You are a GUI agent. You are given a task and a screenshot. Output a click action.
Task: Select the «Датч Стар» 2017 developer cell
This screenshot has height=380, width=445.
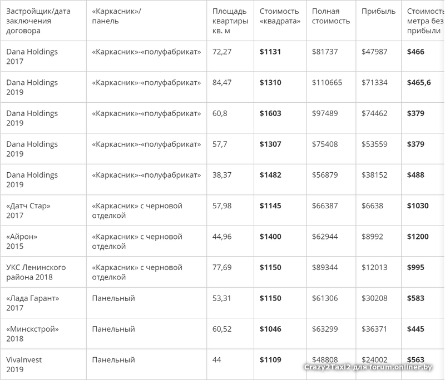tap(28, 211)
